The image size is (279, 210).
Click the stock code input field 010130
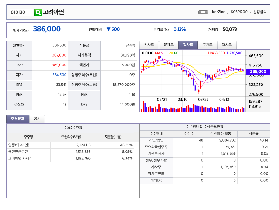click(22, 12)
